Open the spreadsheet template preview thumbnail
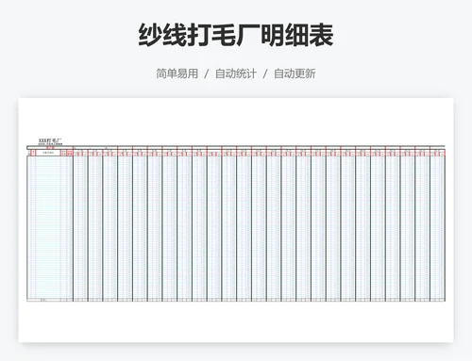 pyautogui.click(x=236, y=220)
